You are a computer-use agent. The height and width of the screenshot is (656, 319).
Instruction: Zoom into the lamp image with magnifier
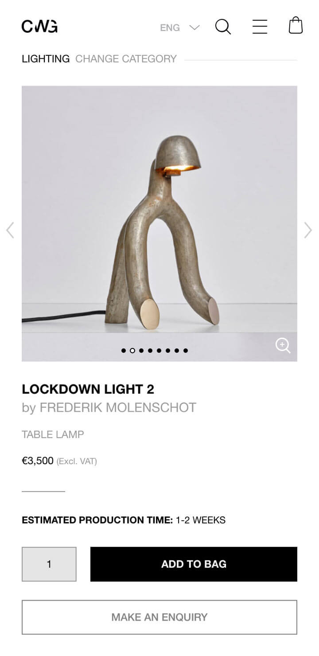[x=283, y=345]
